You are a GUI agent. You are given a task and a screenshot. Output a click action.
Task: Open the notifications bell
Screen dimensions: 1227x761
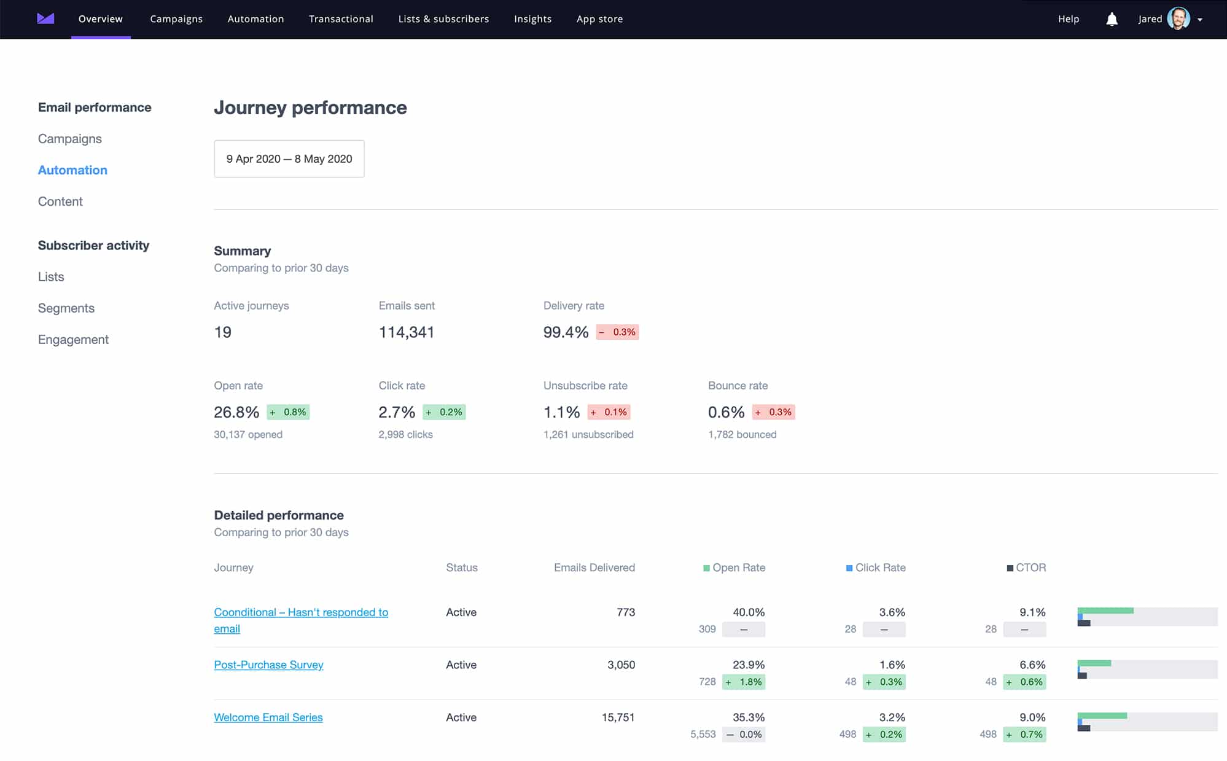(x=1112, y=18)
